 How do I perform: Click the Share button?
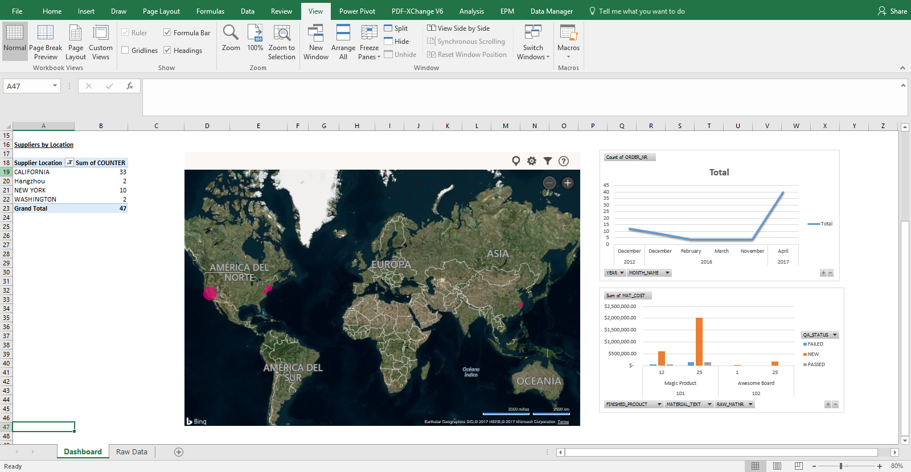pyautogui.click(x=892, y=11)
